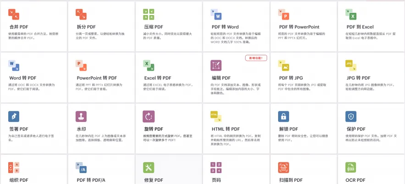Open the PDF 转 Word title
Screen dimensions: 405x184
(225, 27)
